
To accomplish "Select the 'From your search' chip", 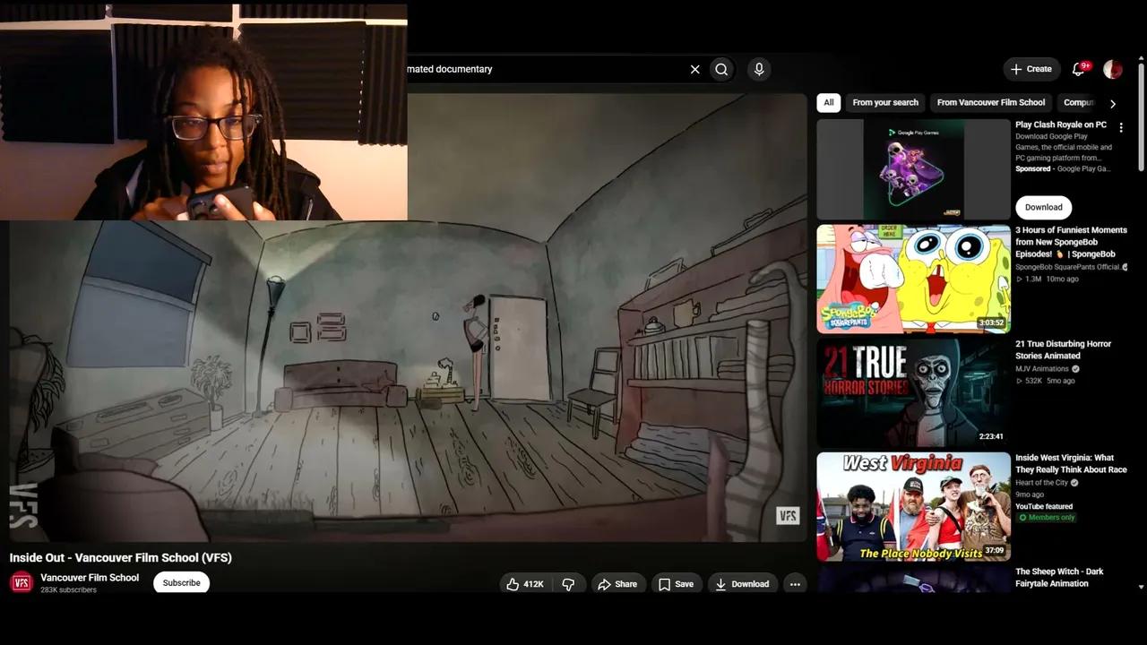I will (x=885, y=103).
